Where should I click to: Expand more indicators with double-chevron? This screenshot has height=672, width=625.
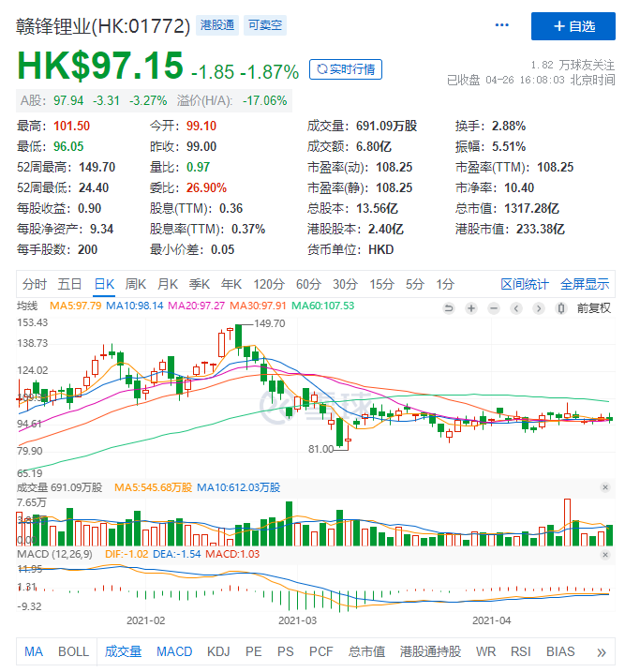pos(602,652)
